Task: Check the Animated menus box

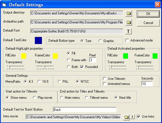Action: 105,84
